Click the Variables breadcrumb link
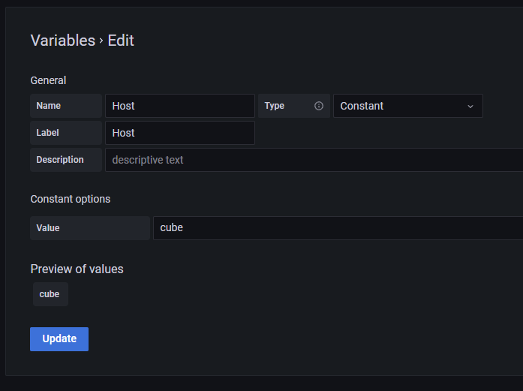 coord(63,41)
